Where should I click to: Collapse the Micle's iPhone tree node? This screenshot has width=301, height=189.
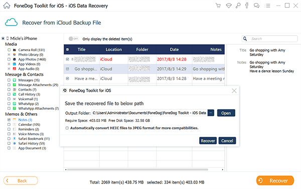click(x=3, y=39)
